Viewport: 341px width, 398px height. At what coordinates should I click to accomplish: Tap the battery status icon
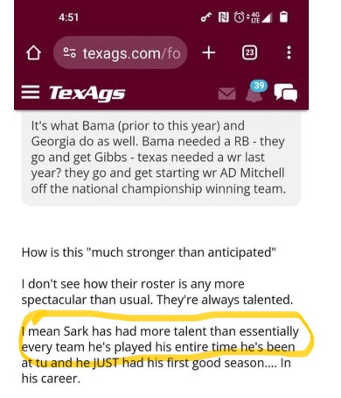pos(284,18)
